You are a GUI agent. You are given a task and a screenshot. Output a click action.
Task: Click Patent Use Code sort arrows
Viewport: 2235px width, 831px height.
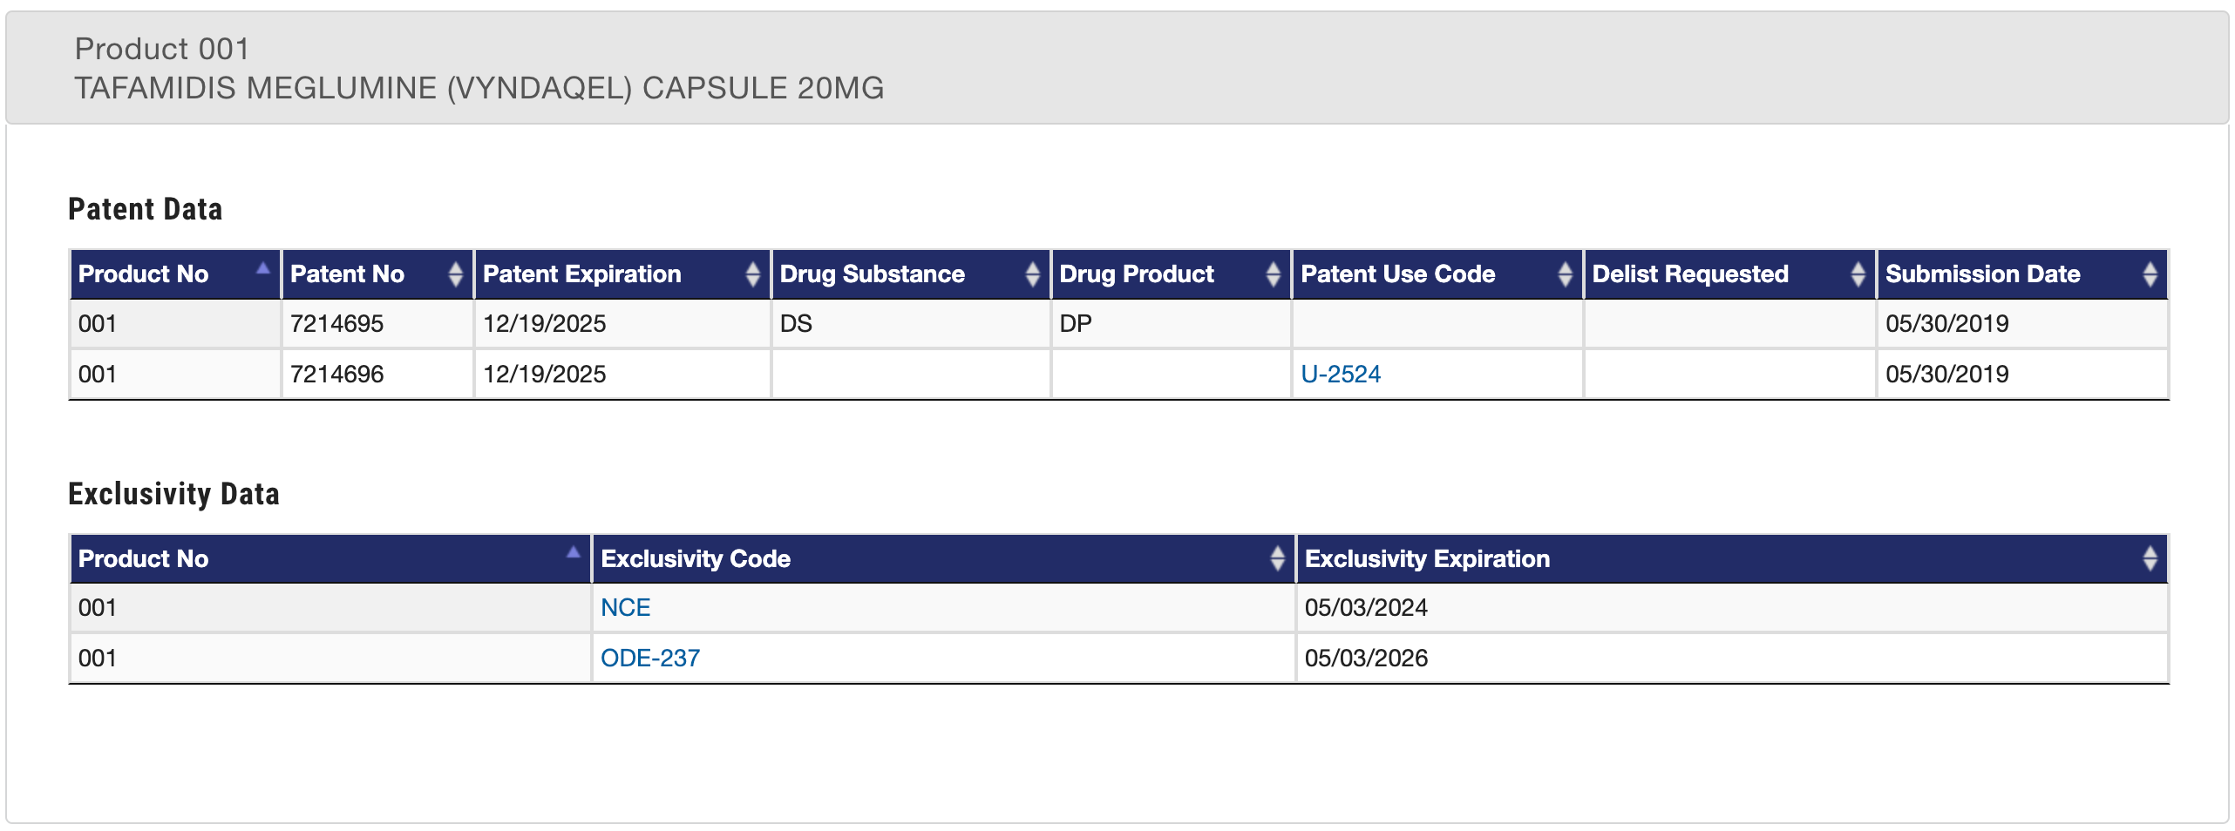click(x=1565, y=274)
